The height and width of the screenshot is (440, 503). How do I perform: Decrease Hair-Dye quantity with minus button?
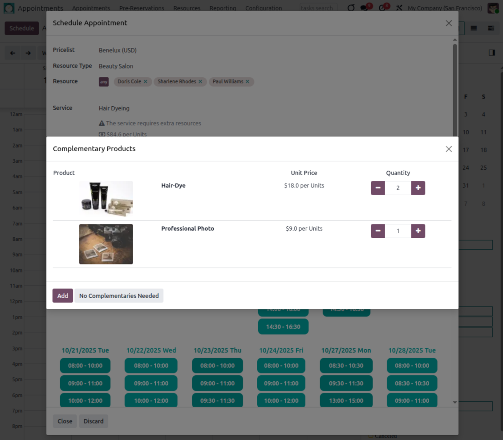point(378,188)
